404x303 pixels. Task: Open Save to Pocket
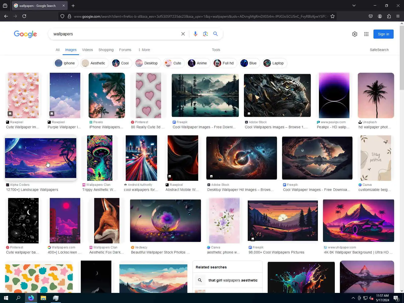pos(371,16)
